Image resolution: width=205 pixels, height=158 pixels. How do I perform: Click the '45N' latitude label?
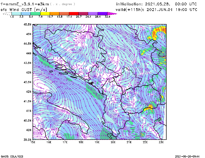click(x=29, y=34)
